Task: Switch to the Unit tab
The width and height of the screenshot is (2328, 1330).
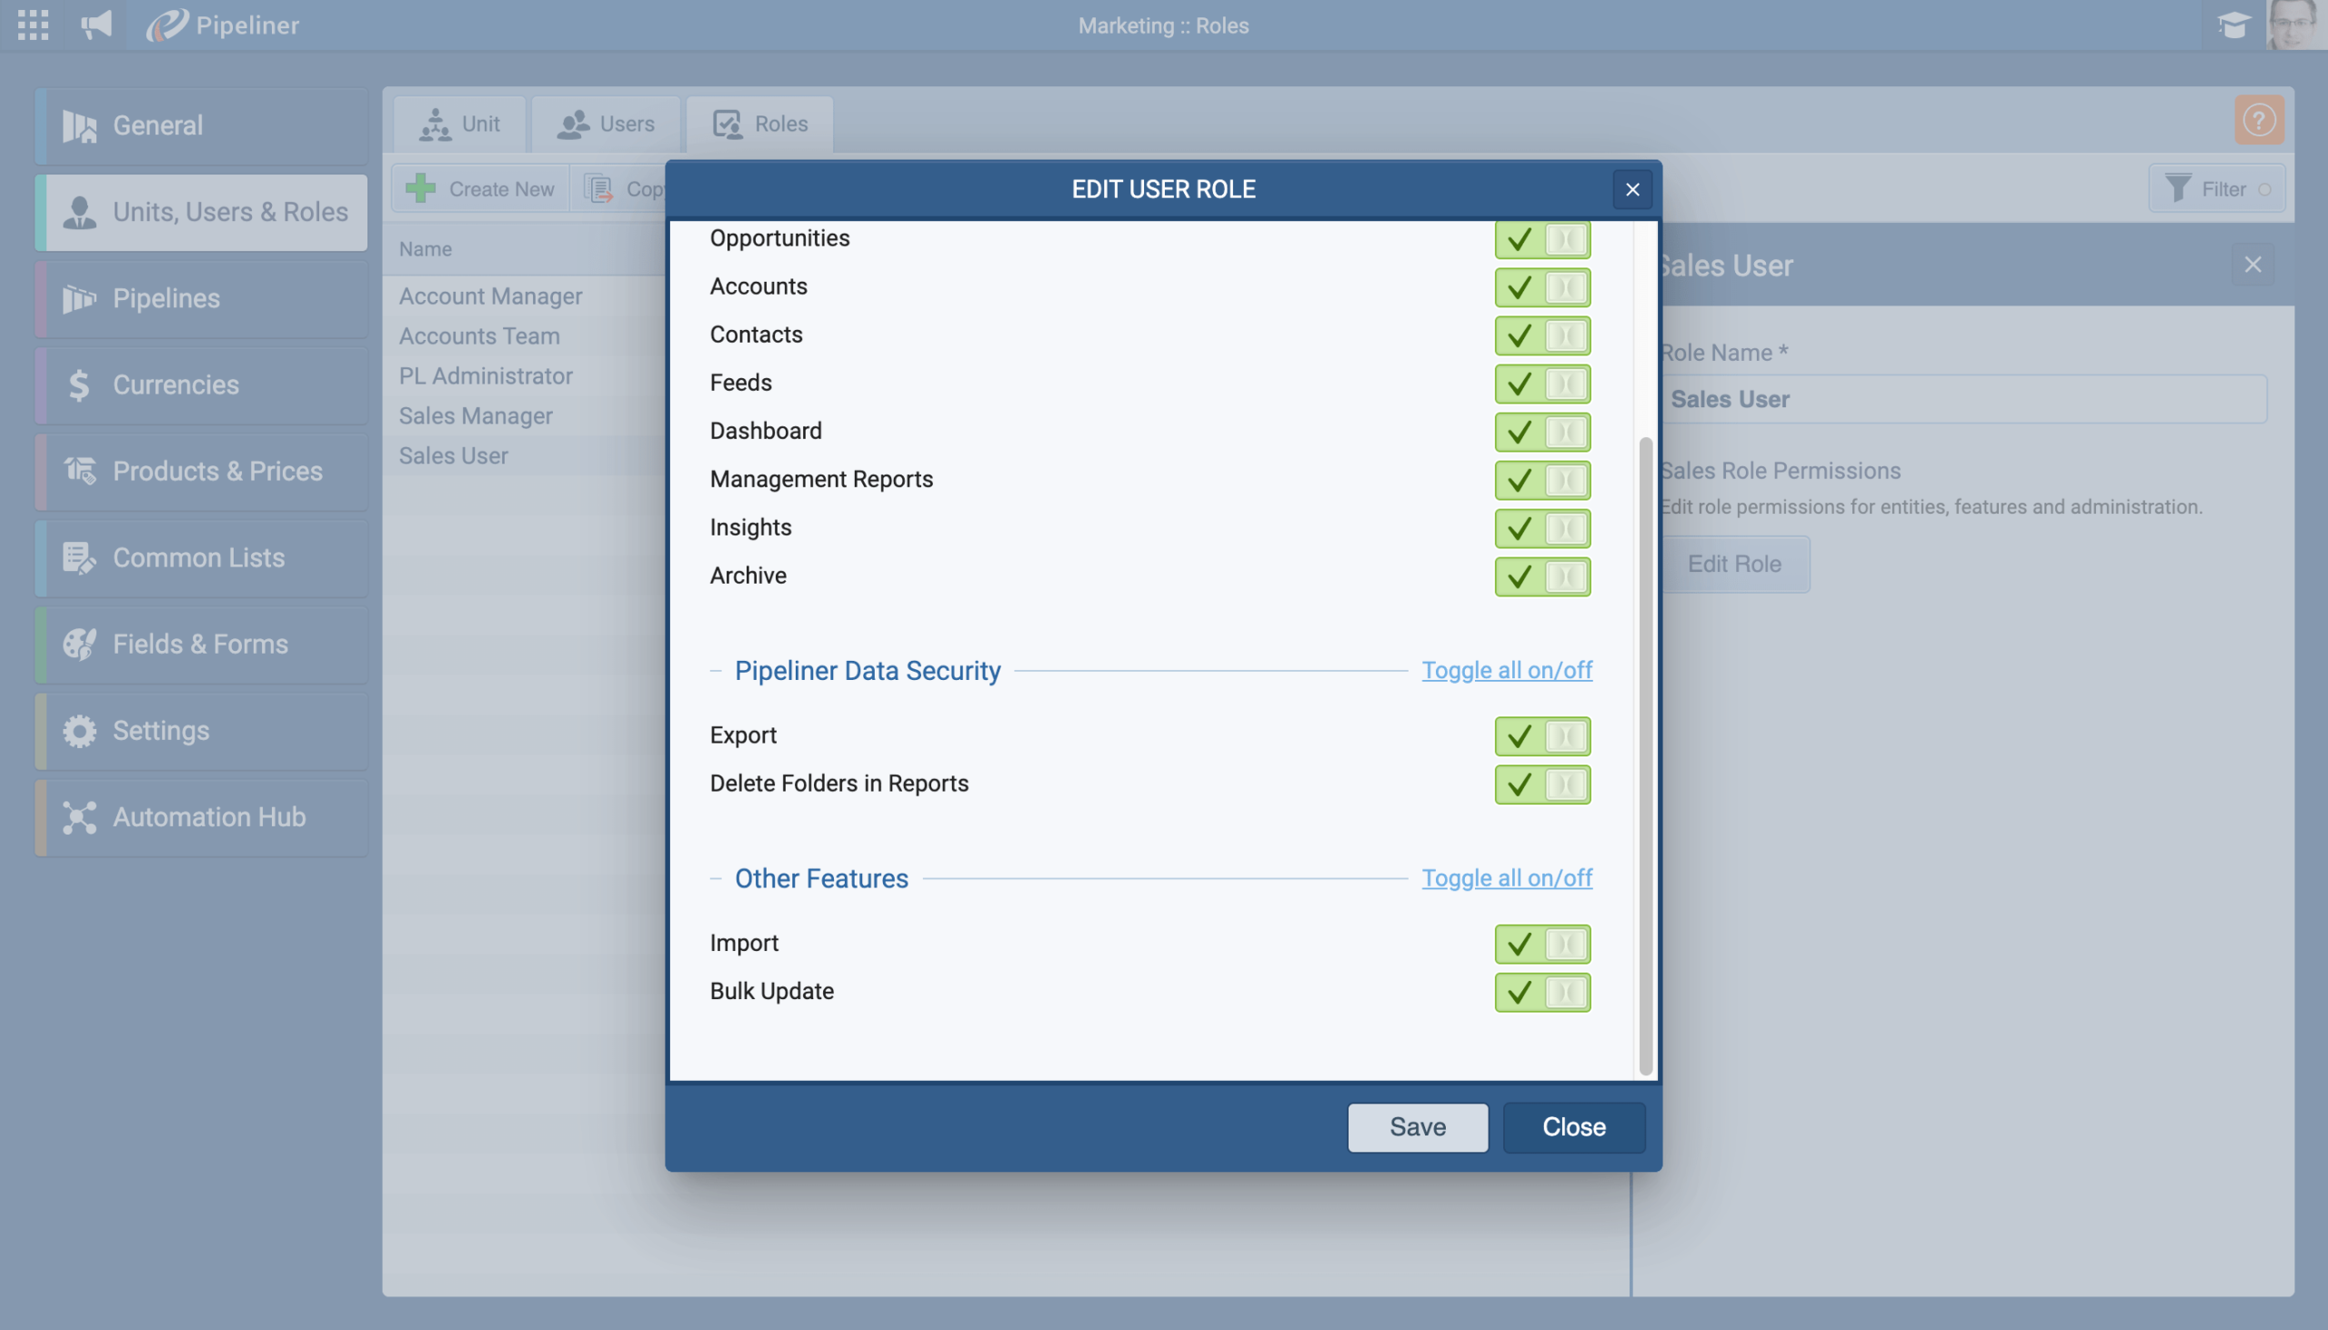Action: [459, 124]
